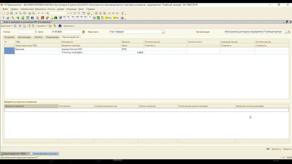This screenshot has height=164, width=292.
Task: Click the M+ memory add button
Action: point(113,13)
